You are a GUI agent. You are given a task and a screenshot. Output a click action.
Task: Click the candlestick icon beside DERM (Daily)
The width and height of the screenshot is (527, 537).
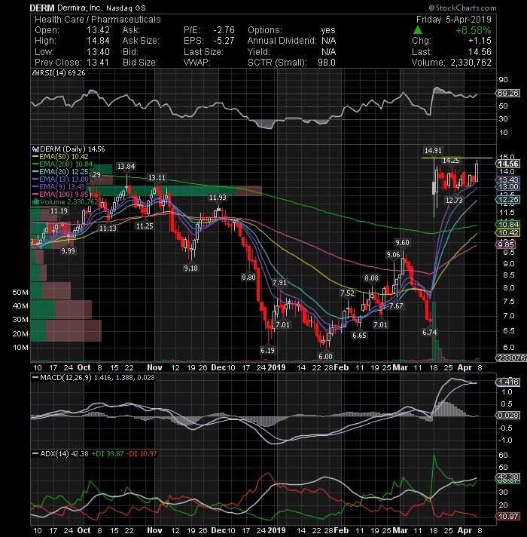tap(35, 149)
